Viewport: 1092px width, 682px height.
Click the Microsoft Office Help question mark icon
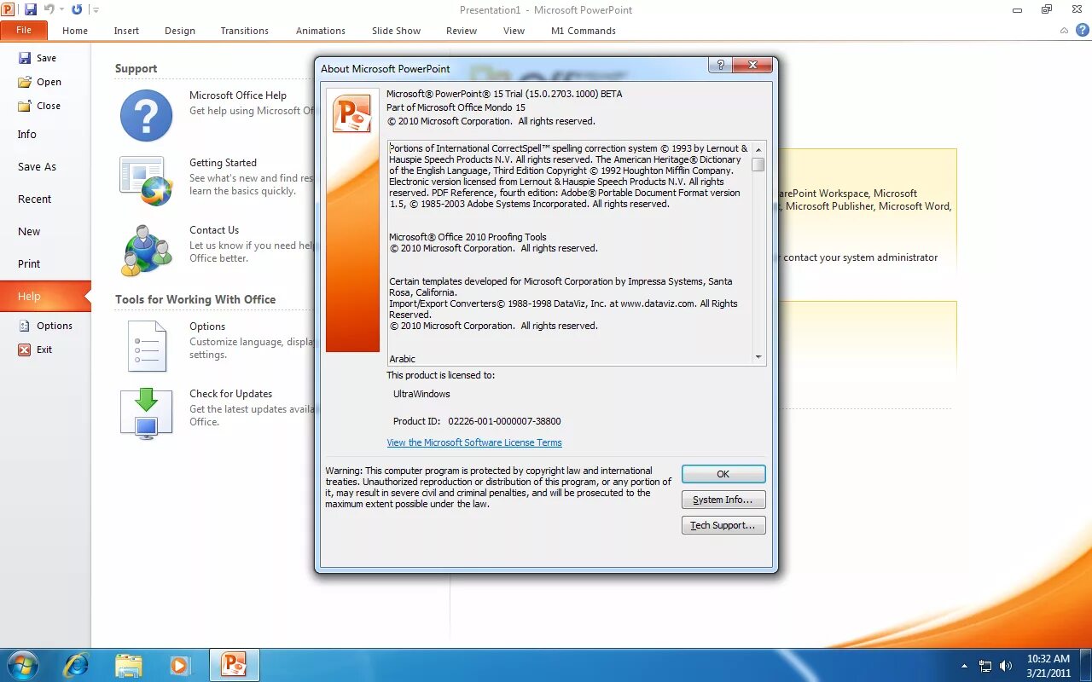click(x=146, y=116)
